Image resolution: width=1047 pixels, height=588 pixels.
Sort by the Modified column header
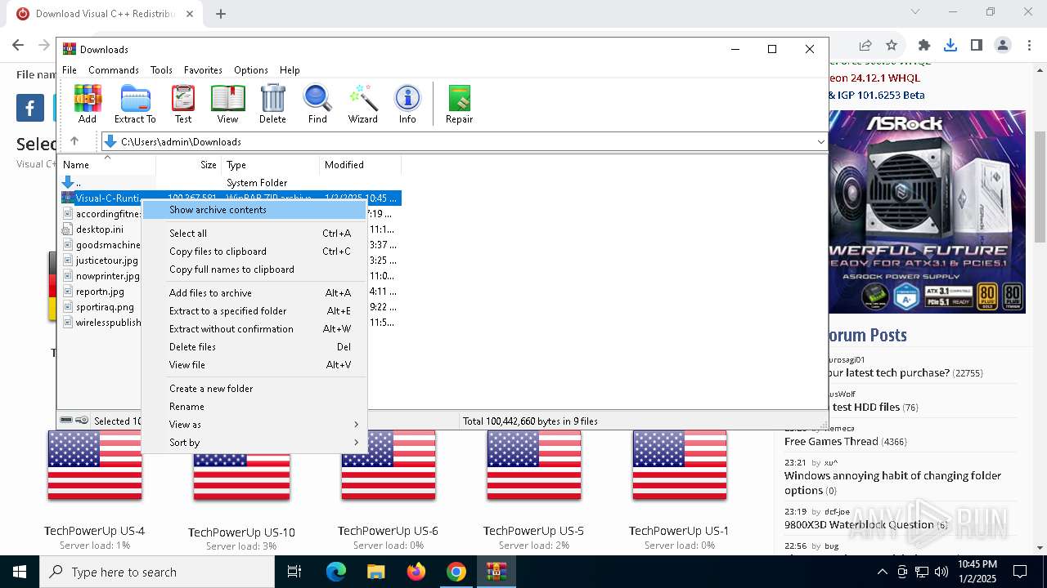361,165
